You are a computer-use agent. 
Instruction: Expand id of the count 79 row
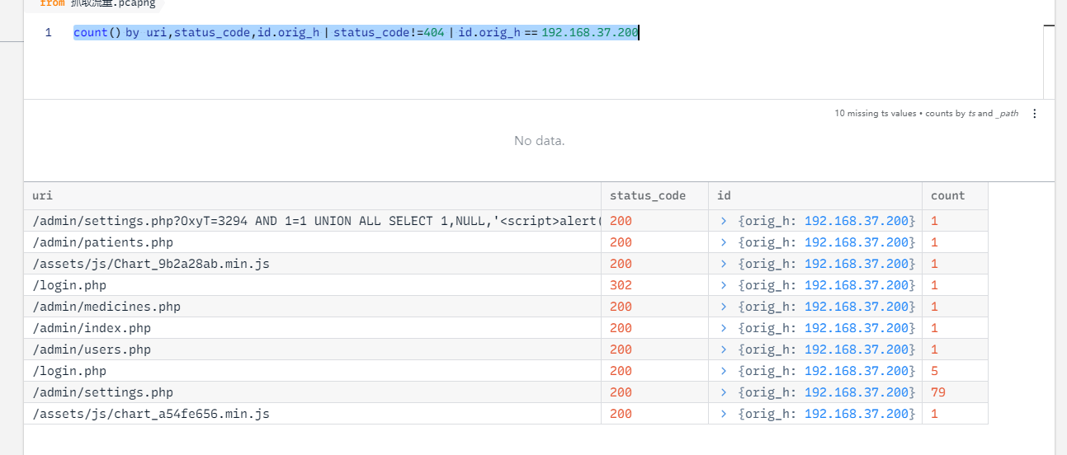point(724,392)
